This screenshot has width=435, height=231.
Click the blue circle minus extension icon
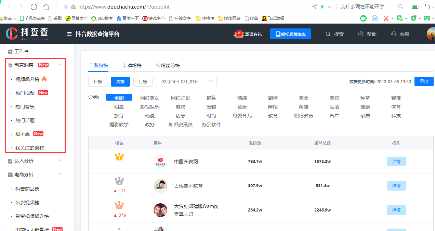pos(374,18)
